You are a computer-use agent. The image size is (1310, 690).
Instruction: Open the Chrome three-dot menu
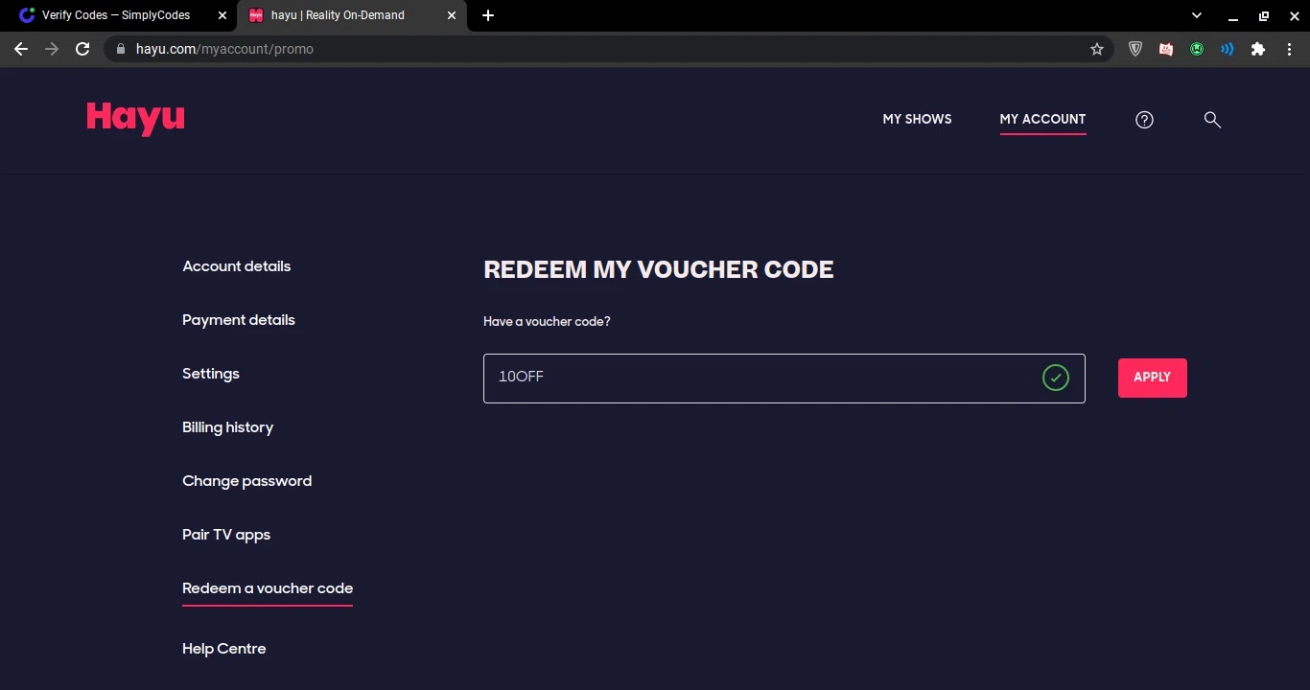[x=1289, y=49]
